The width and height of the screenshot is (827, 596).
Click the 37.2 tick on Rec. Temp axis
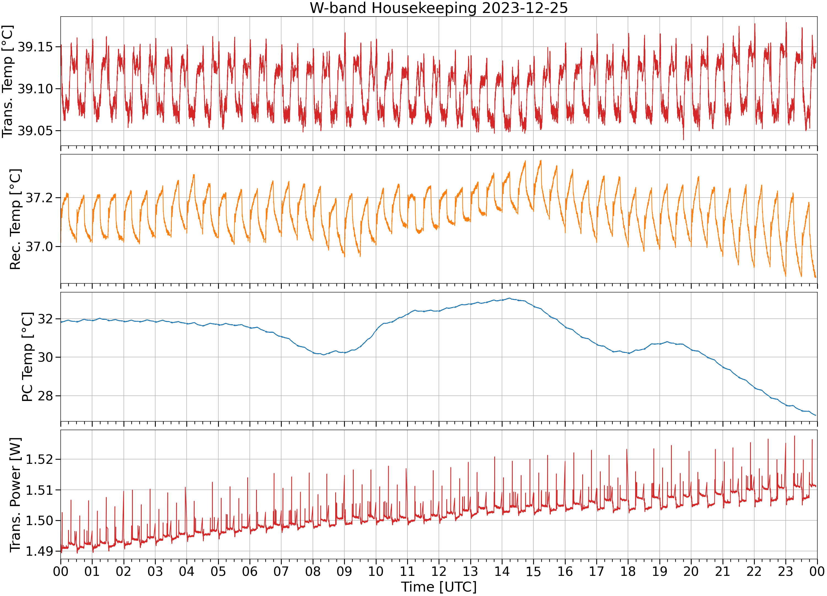(39, 198)
